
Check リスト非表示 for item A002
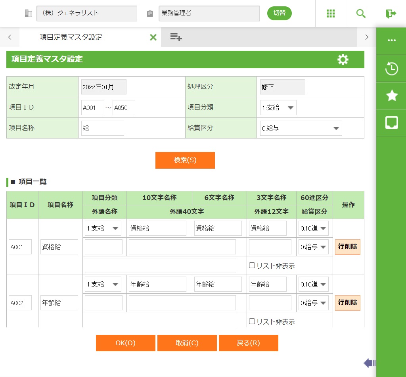252,321
